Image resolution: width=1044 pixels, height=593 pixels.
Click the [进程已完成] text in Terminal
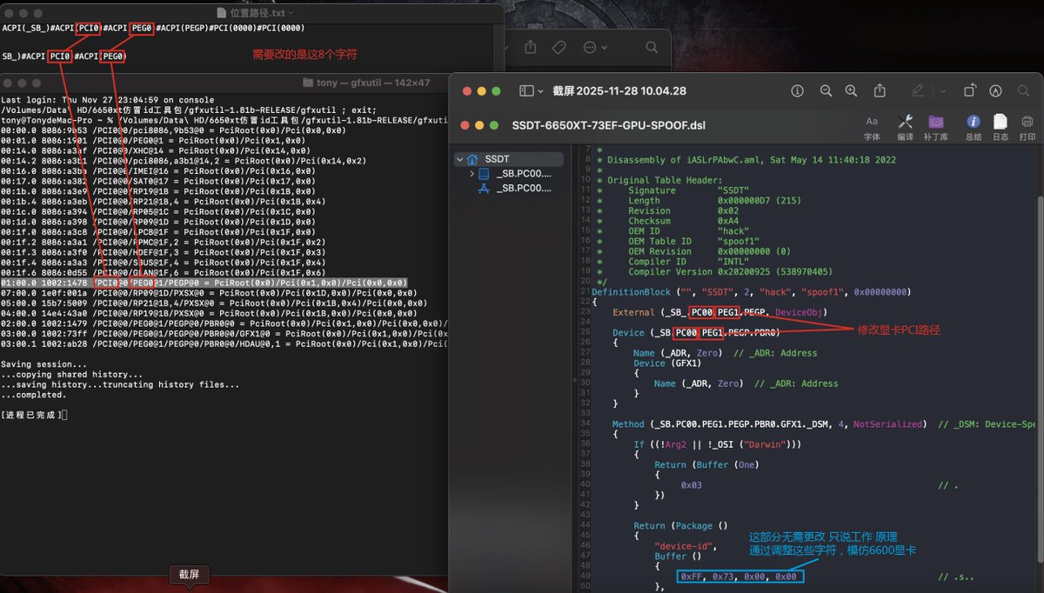32,414
